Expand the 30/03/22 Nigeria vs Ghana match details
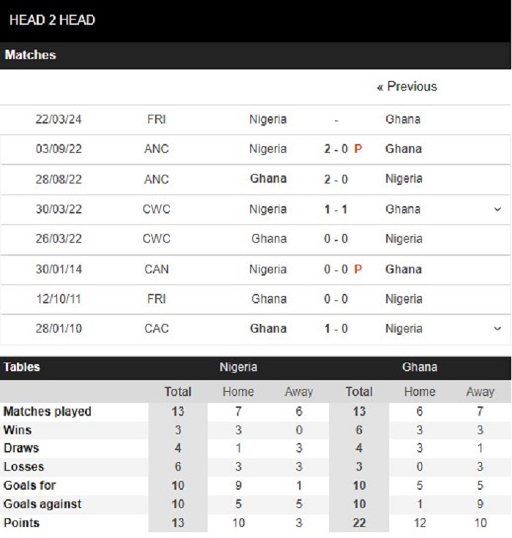Viewport: 512px width, 538px height. click(497, 209)
